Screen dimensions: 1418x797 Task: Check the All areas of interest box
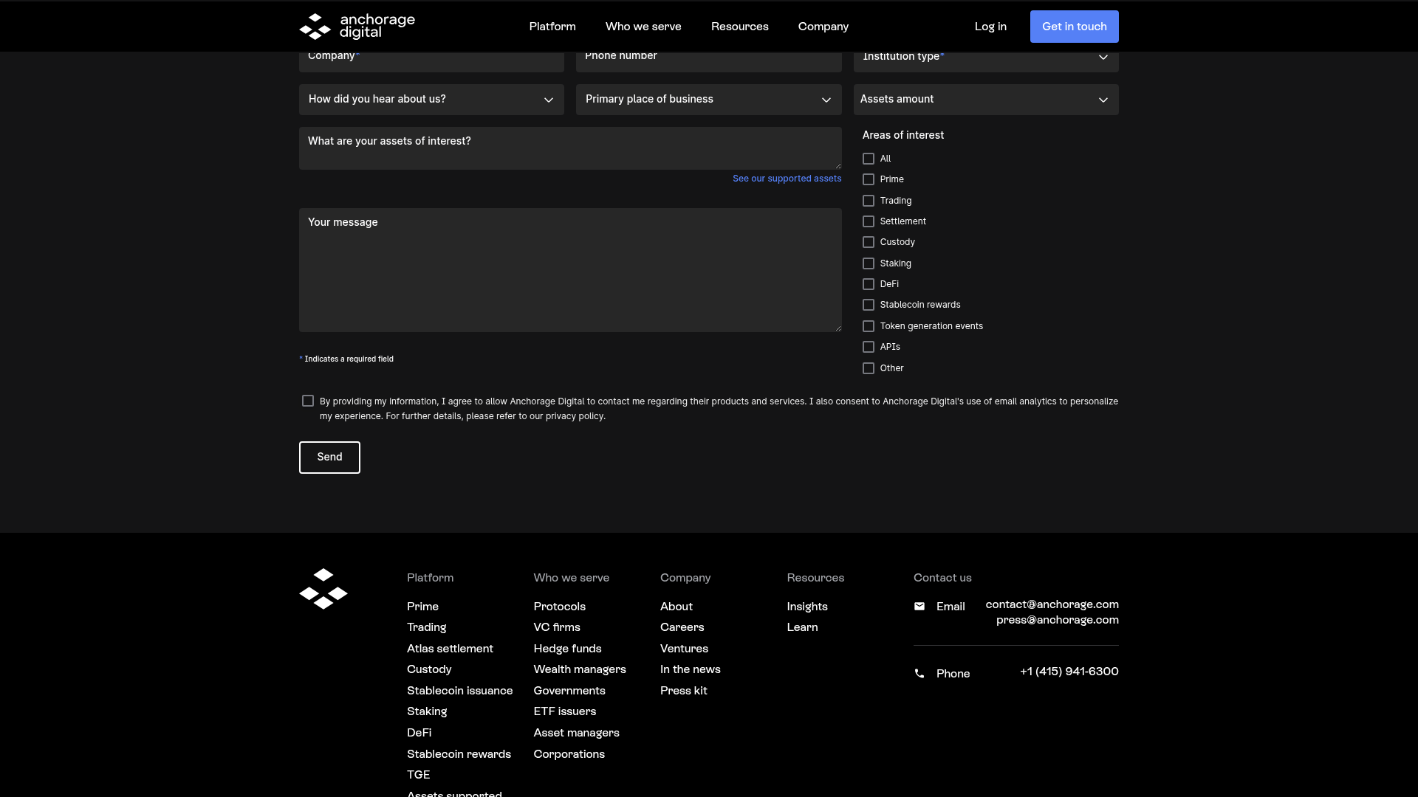coord(869,159)
